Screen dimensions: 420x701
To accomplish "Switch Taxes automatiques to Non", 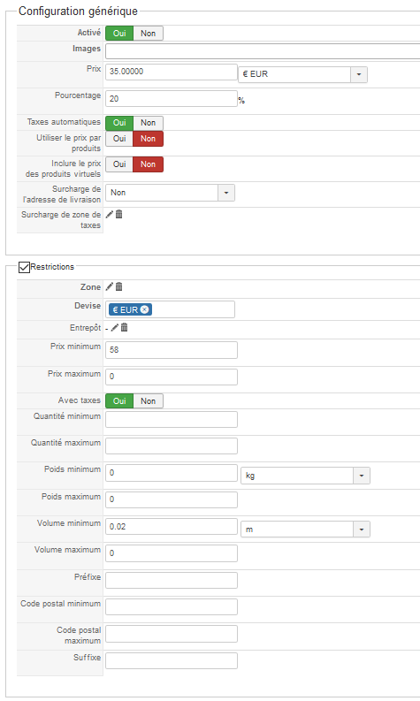I will tap(148, 123).
